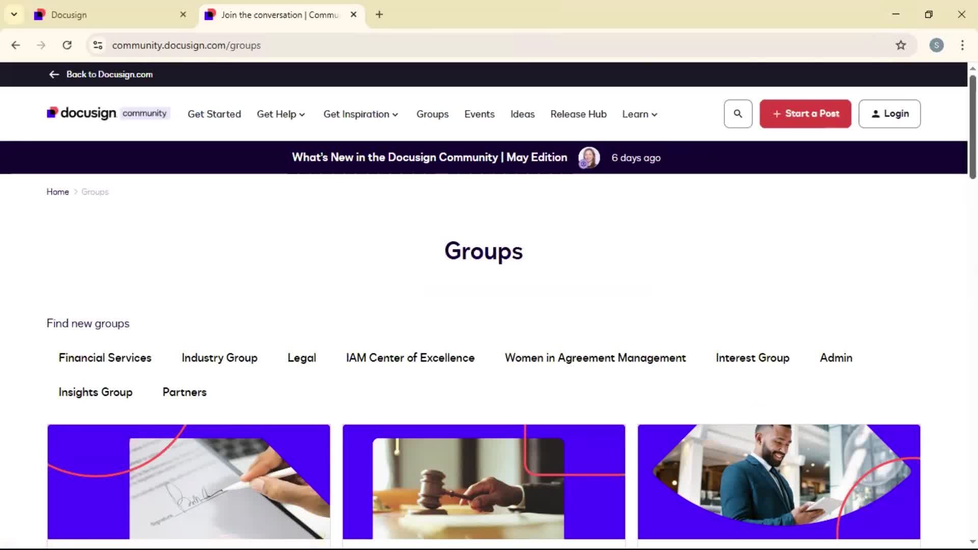Open the signature-on-tablet group card image
Image resolution: width=978 pixels, height=550 pixels.
point(188,482)
